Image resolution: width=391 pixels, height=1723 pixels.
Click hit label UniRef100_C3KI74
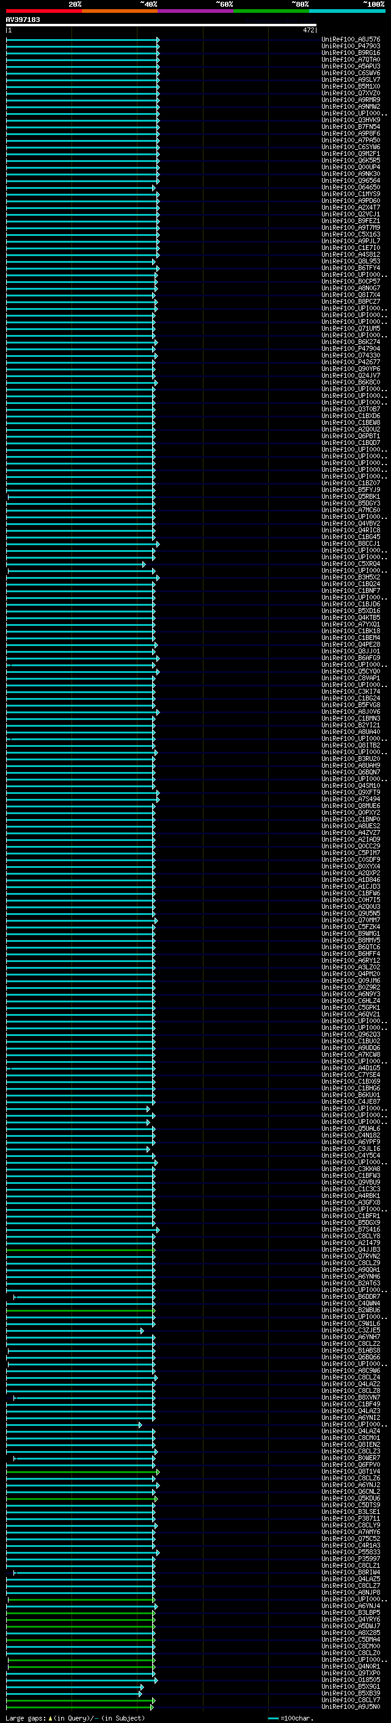point(351,691)
